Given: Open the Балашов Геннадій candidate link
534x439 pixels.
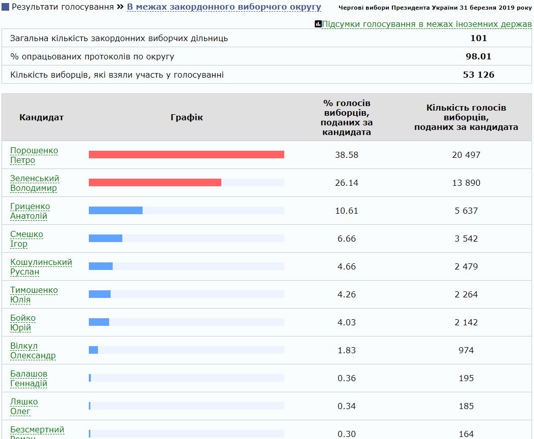Looking at the screenshot, I should (x=29, y=379).
